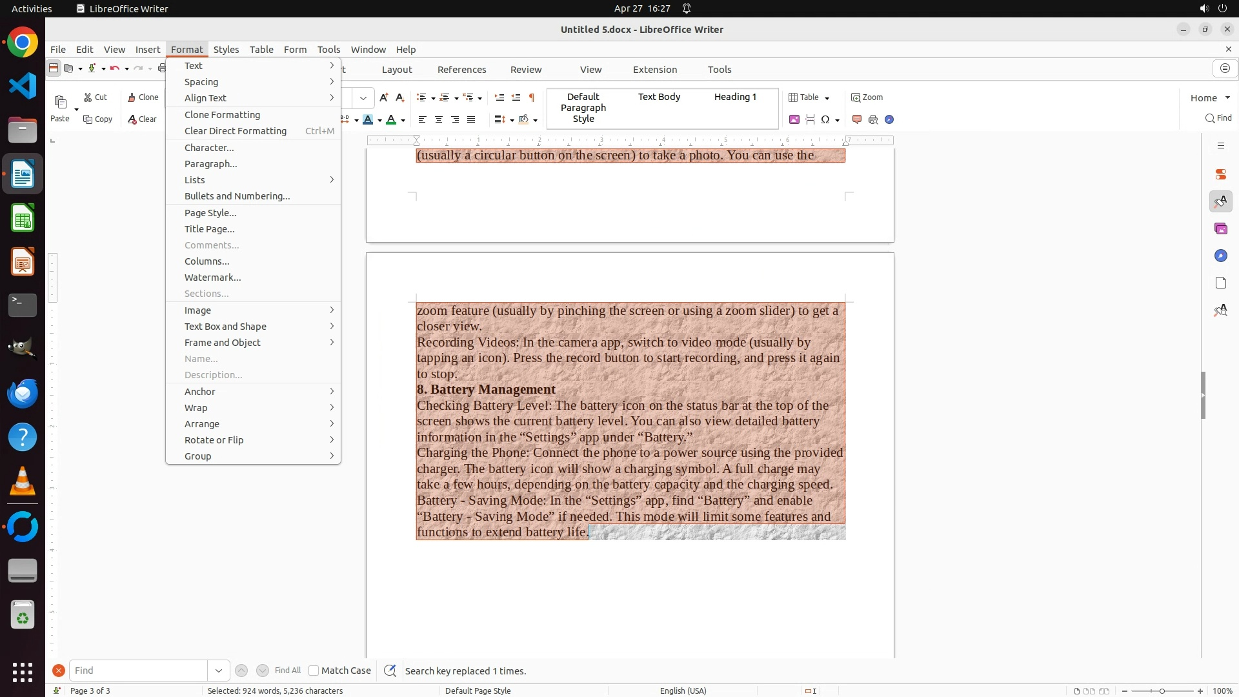Click the Insert Image icon

point(794,119)
